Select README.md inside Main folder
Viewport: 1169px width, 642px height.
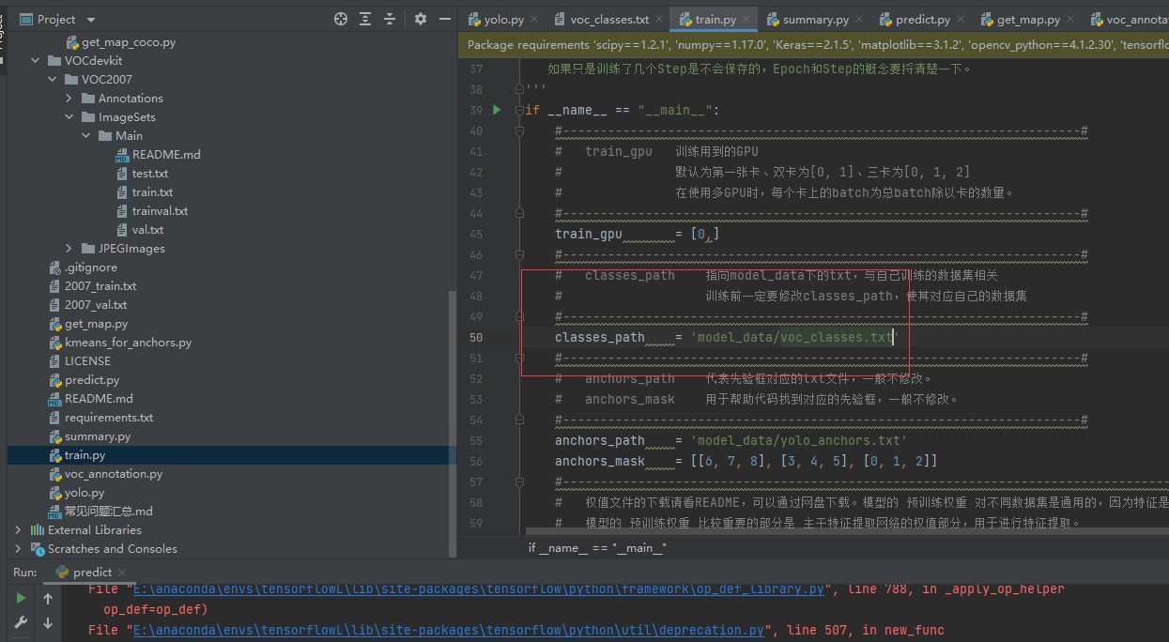[158, 155]
